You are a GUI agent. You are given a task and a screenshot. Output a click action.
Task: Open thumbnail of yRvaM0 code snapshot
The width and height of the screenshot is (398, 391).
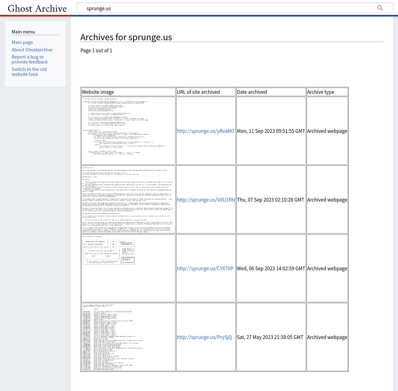pyautogui.click(x=128, y=131)
